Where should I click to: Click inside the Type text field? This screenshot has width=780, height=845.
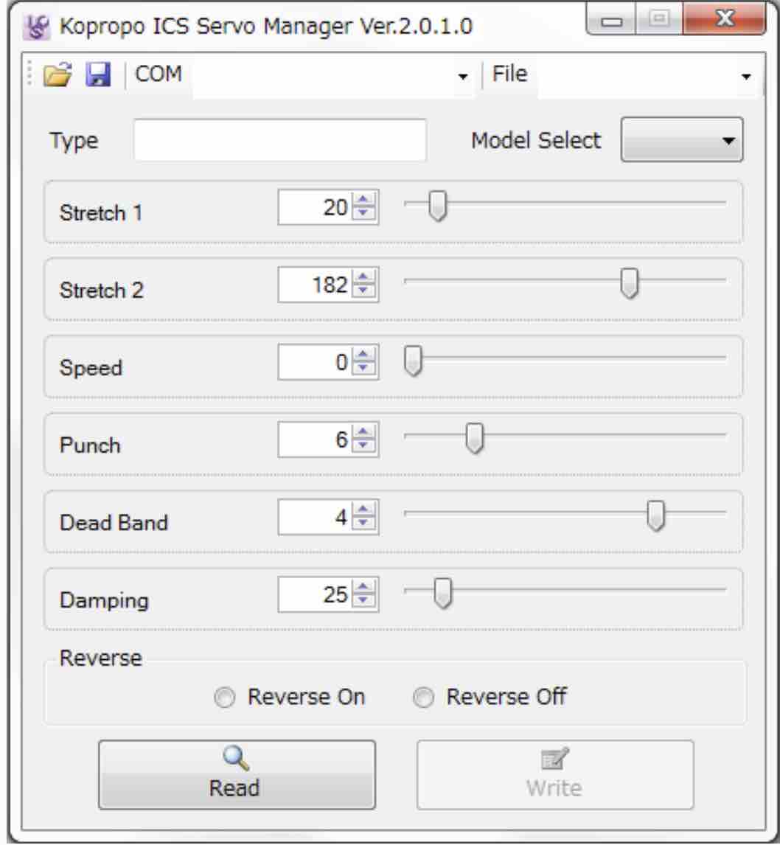(x=280, y=140)
